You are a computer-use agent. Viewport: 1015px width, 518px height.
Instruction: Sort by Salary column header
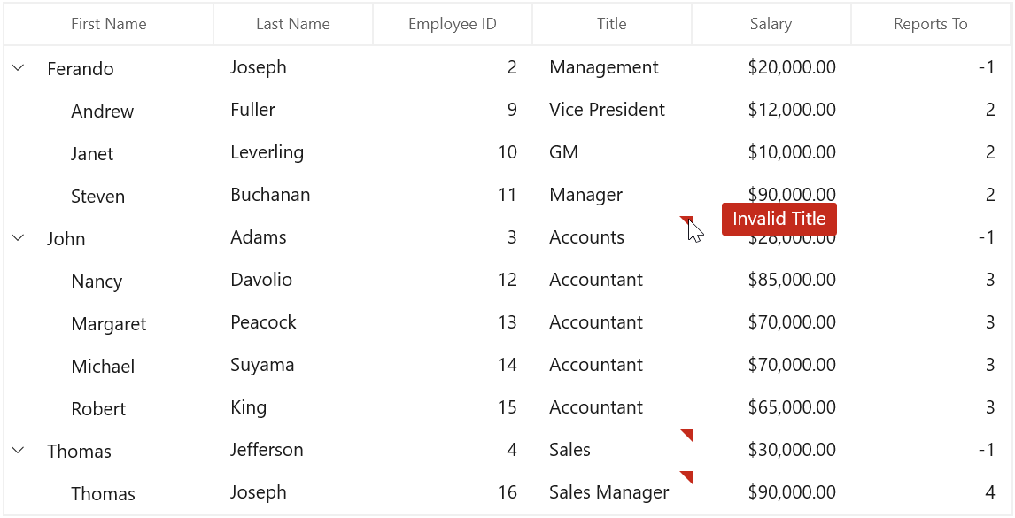point(771,24)
